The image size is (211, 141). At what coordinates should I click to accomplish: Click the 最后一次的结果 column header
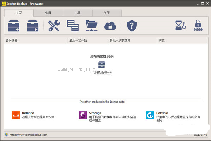(133, 41)
